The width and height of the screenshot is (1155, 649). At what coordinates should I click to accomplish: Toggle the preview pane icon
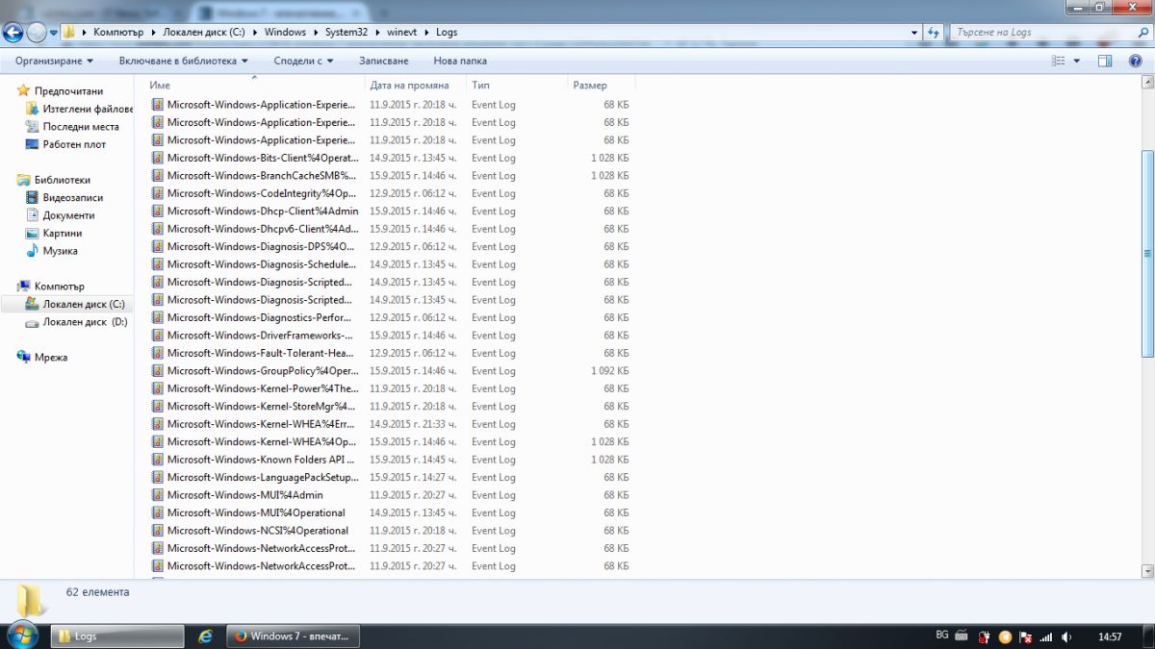point(1105,61)
